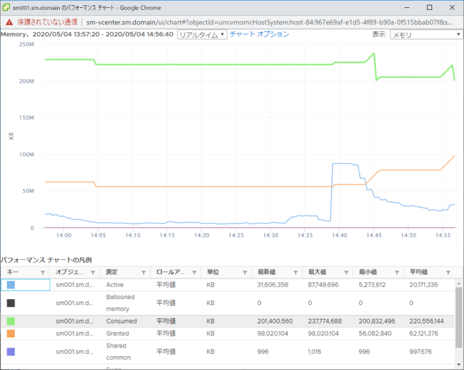
Task: Click Shared common average 997.676
Action: pyautogui.click(x=420, y=351)
